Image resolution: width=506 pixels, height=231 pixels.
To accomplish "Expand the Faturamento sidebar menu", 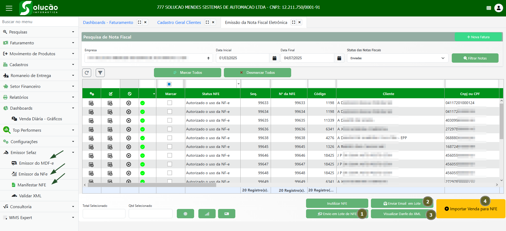I will point(39,43).
